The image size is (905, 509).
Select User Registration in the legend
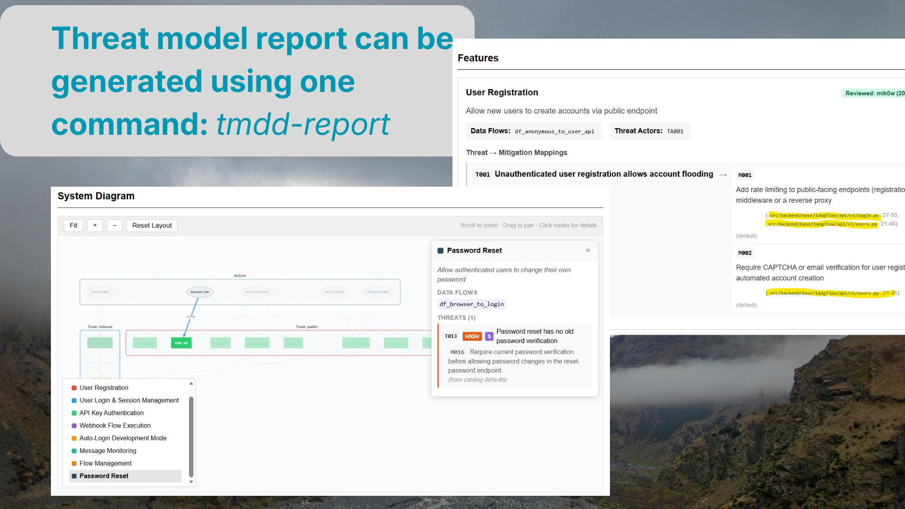pyautogui.click(x=104, y=387)
